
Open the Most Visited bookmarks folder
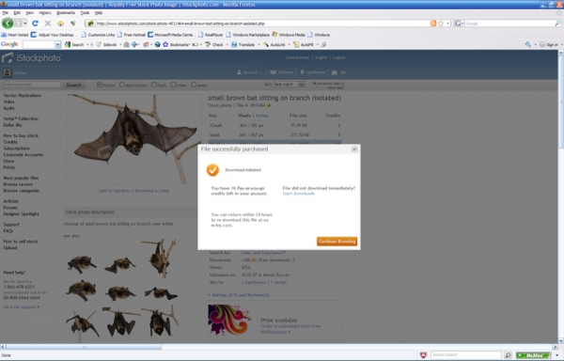tap(15, 35)
